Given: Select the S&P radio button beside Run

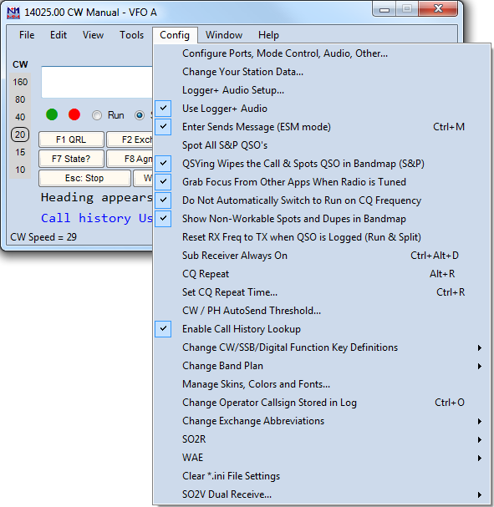Looking at the screenshot, I should 140,115.
